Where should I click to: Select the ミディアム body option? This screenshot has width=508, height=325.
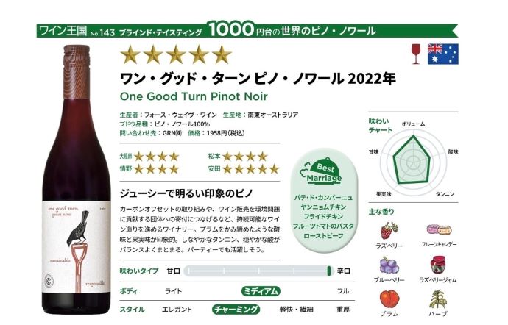[x=261, y=291]
